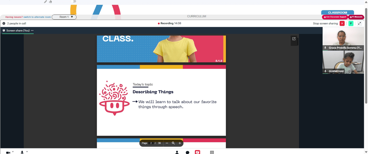This screenshot has width=368, height=154.
Task: Toggle the bottom bar microphone
Action: (x=22, y=153)
